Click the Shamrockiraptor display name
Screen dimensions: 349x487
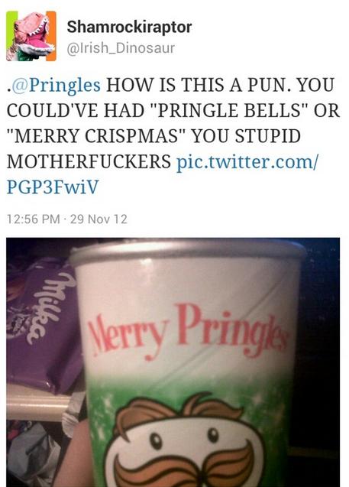129,28
